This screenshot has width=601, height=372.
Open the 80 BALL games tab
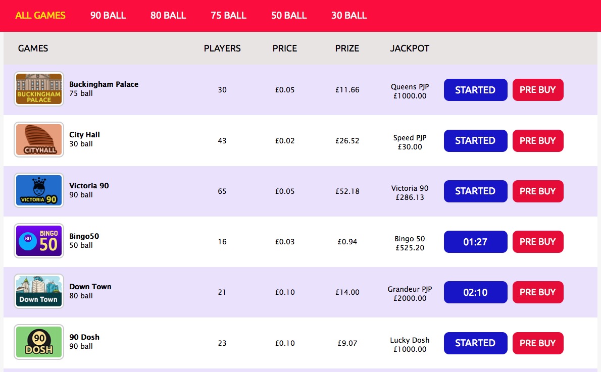[x=168, y=16]
